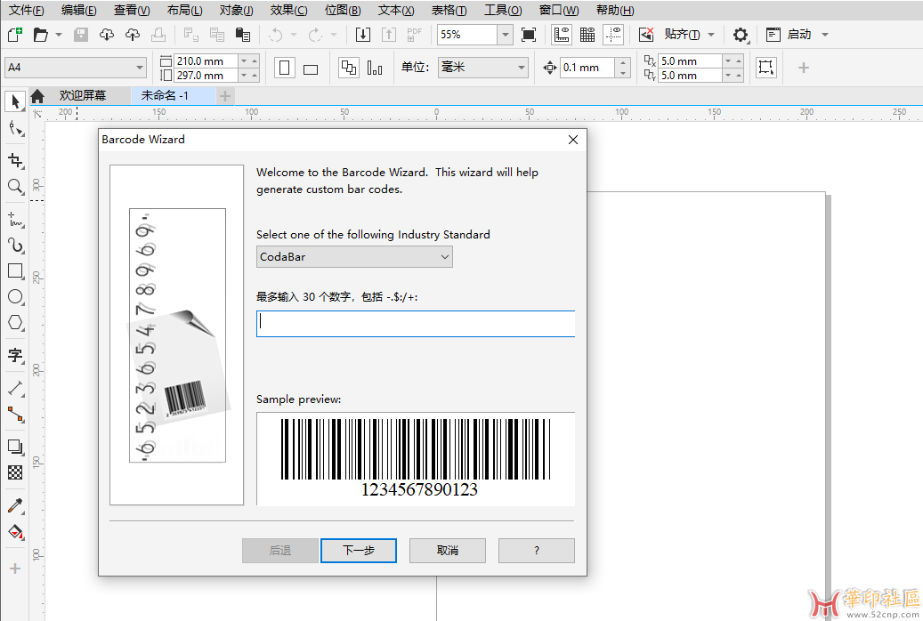Click the ? help button
Viewport: 923px width, 621px height.
point(536,551)
